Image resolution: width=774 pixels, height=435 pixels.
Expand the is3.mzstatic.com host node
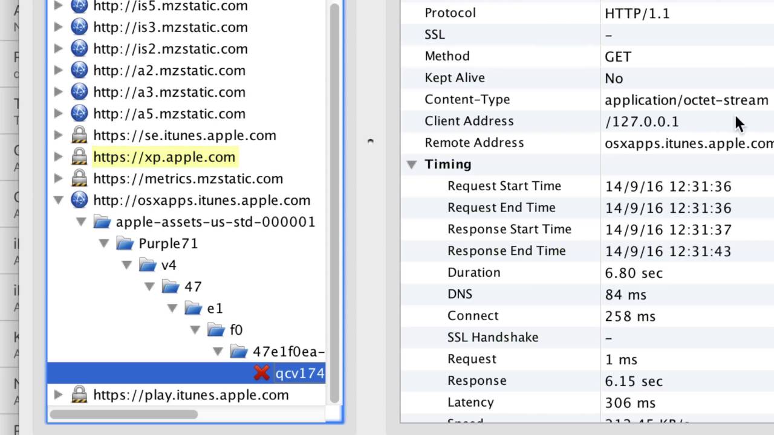[x=58, y=27]
